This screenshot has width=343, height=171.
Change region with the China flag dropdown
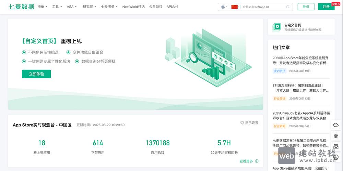(x=235, y=7)
